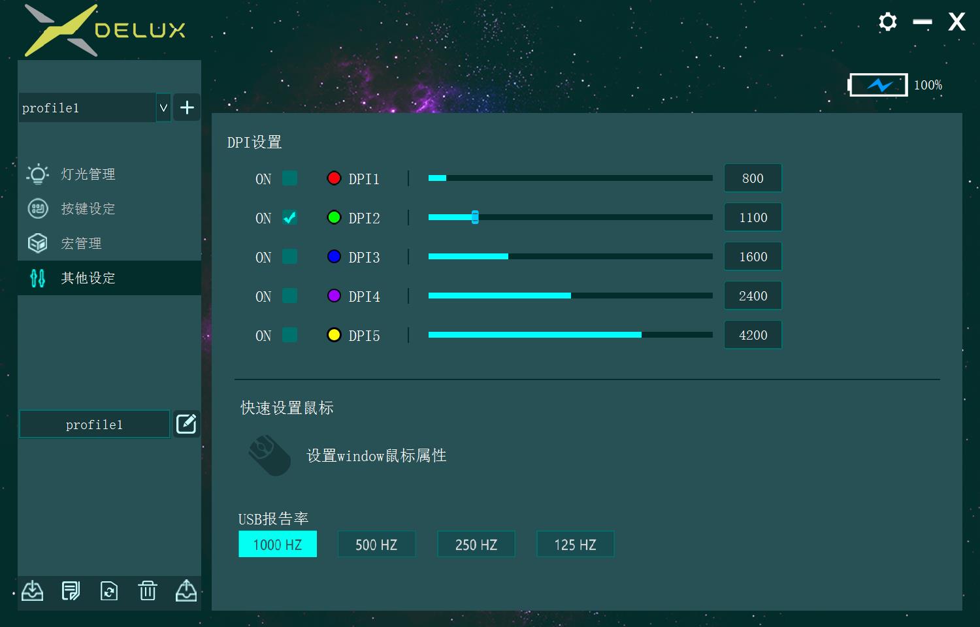Export the profile using the export tray icon
This screenshot has width=980, height=627.
pyautogui.click(x=186, y=590)
